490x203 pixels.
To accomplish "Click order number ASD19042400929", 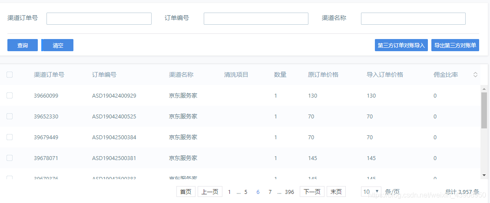I will coord(114,96).
